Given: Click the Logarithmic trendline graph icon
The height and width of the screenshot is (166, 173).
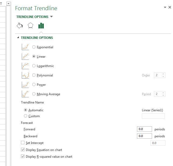Looking at the screenshot, I should coord(25,66).
